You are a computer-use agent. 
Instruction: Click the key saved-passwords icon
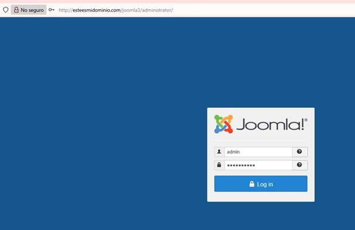coord(52,10)
